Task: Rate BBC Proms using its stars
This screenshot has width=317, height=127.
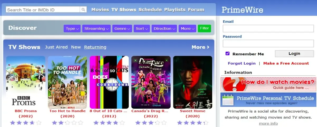Action: point(26,123)
